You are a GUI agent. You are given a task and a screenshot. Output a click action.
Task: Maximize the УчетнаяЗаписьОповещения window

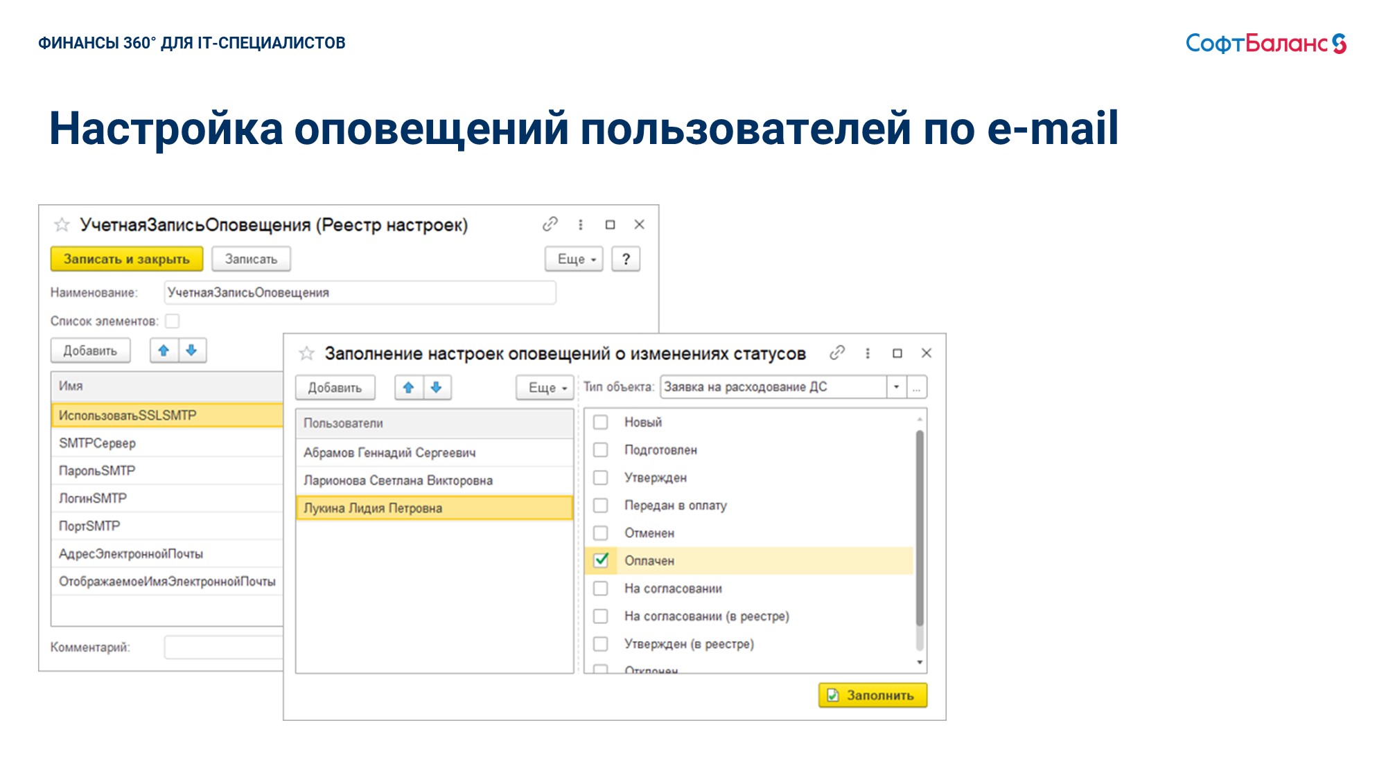point(610,224)
